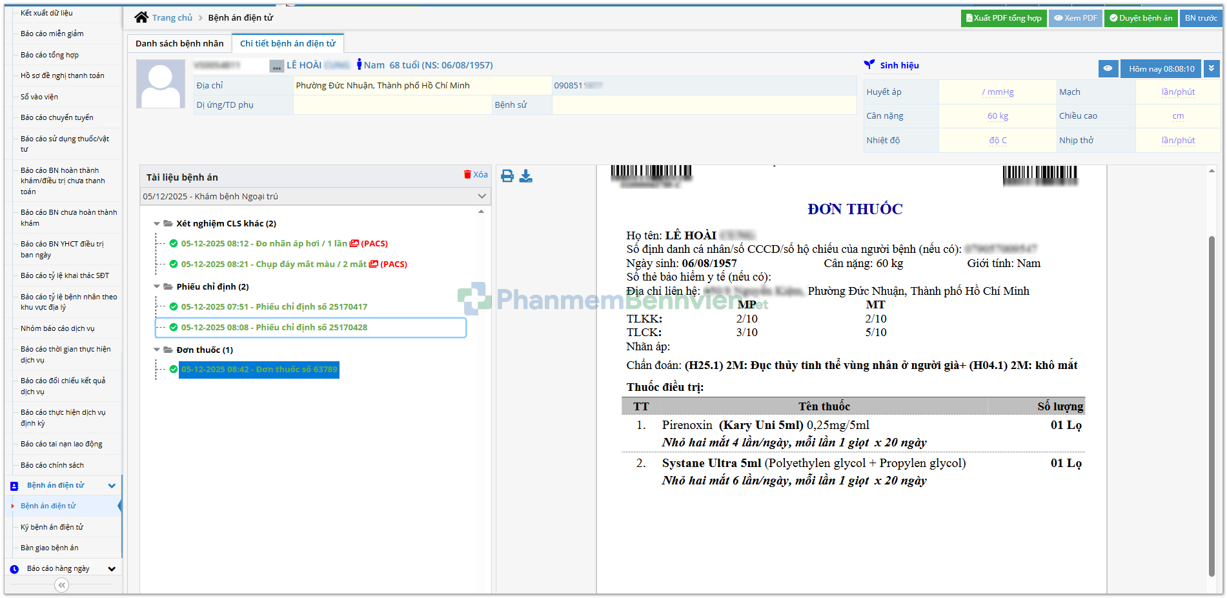Click the home icon in the breadcrumb
The image size is (1227, 598).
coord(141,17)
